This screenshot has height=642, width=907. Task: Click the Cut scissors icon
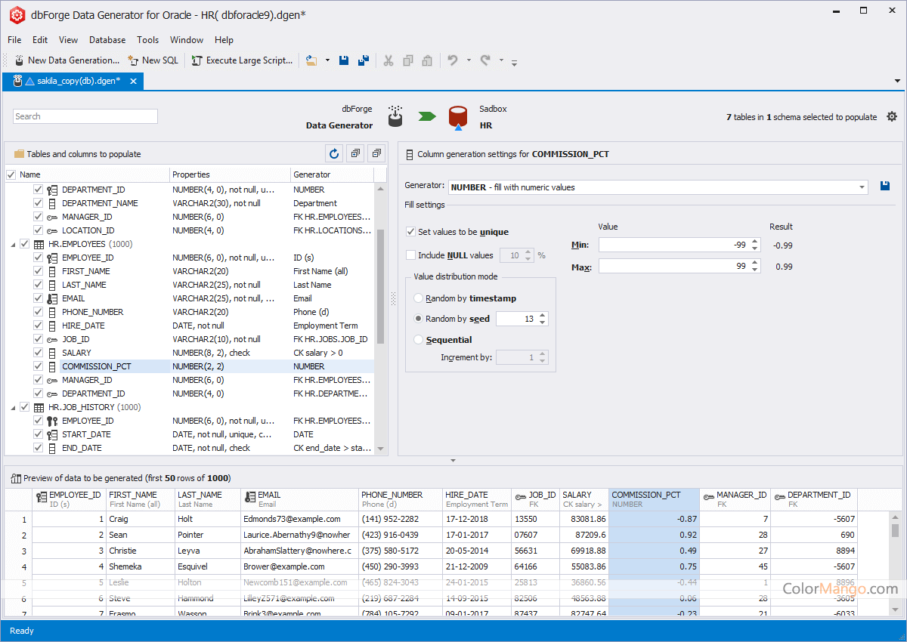(x=388, y=60)
